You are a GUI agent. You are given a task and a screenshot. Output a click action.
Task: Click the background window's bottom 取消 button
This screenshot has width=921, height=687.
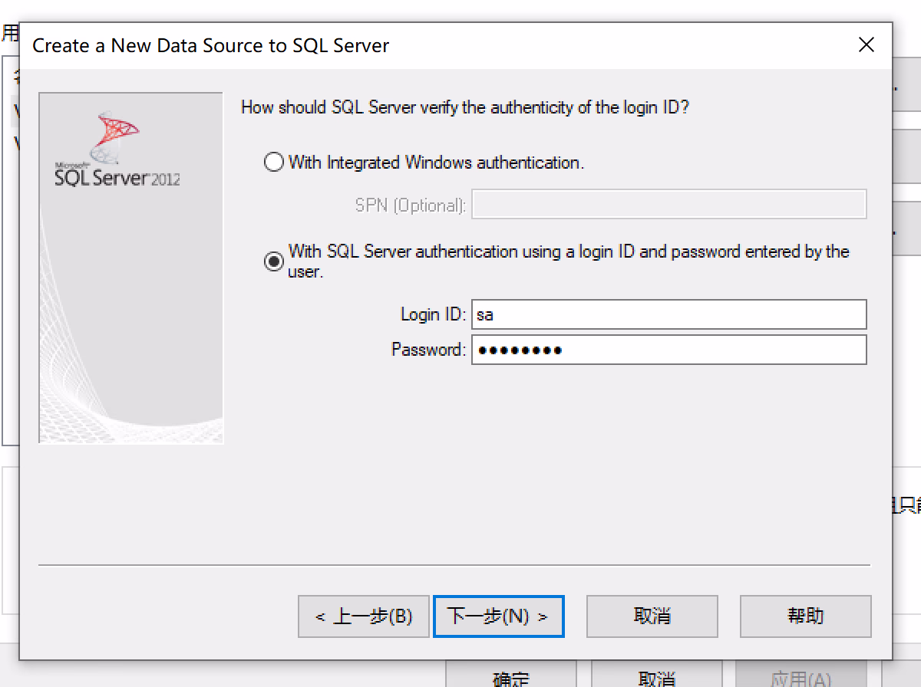pyautogui.click(x=656, y=678)
